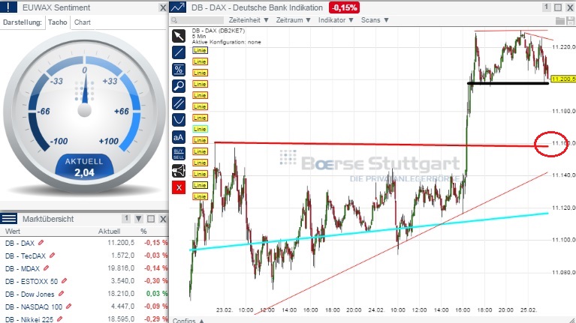Save chart config with the floppy disk icon

571,20
